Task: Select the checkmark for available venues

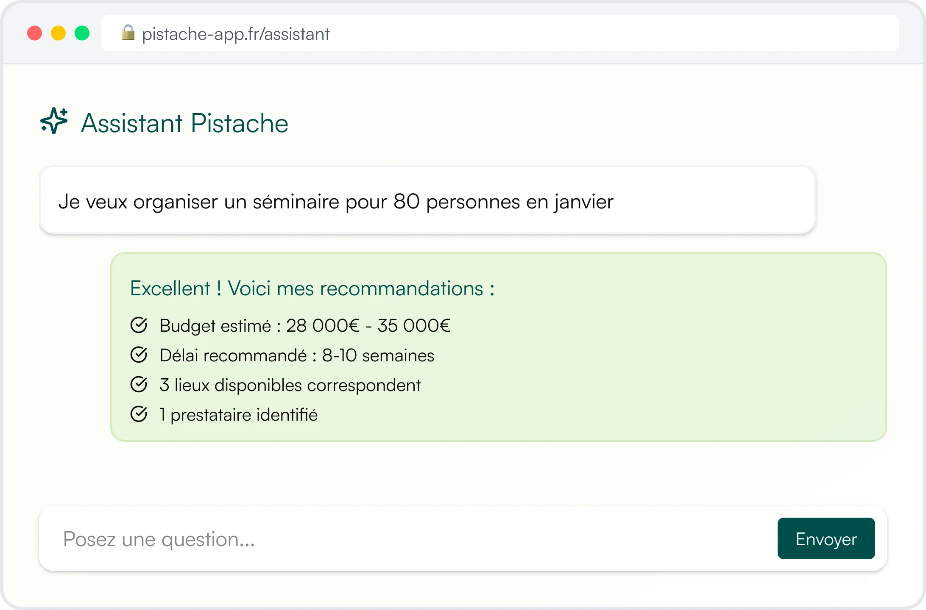Action: coord(139,385)
